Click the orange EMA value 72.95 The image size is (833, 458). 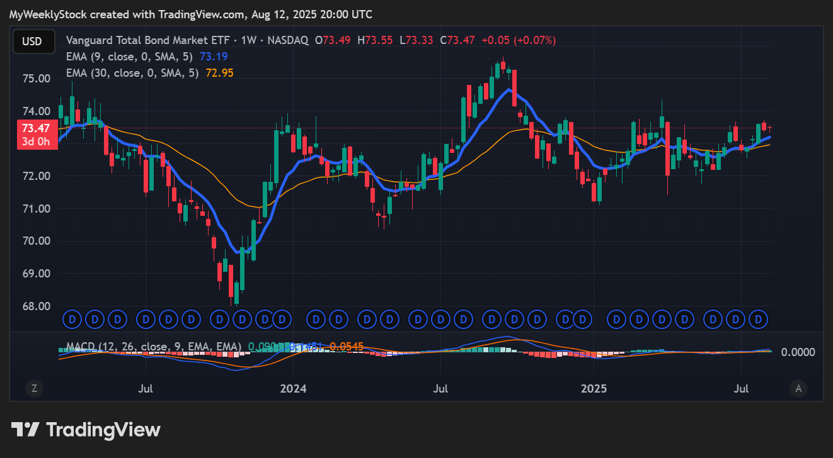[x=219, y=73]
